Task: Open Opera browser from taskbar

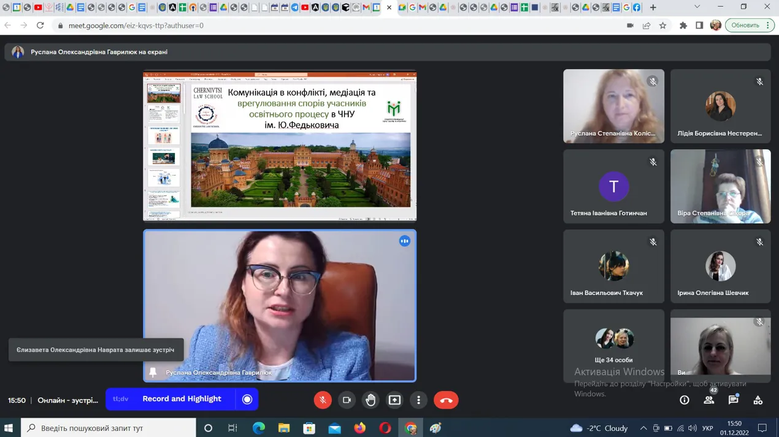Action: click(x=385, y=428)
